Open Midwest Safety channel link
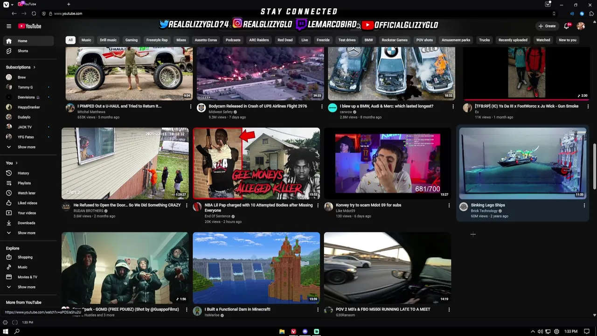 point(221,112)
